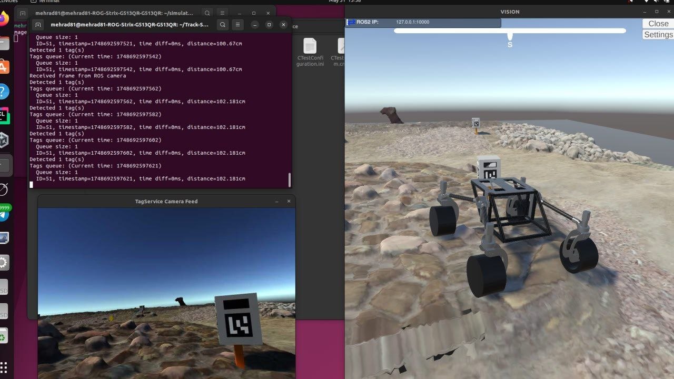Open Unity Hub from the dock
Screen dimensions: 674x379
click(x=3, y=139)
